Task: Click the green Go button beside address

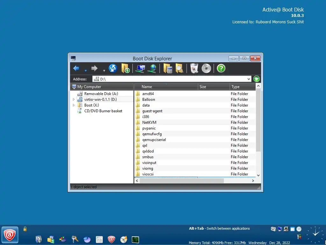Action: coord(257,79)
